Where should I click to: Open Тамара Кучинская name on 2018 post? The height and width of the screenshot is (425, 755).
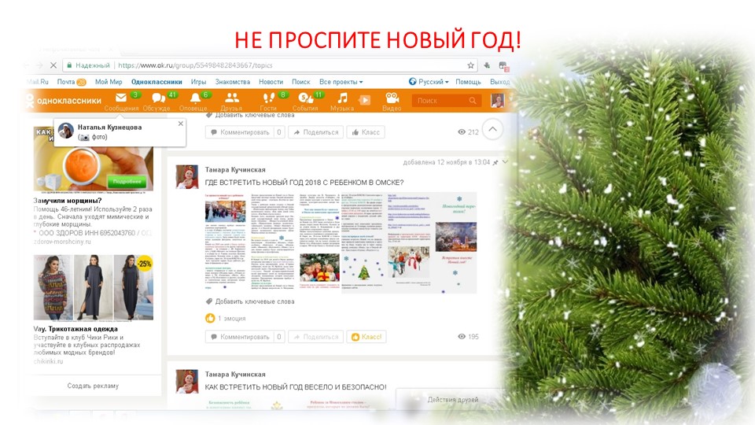click(x=235, y=170)
